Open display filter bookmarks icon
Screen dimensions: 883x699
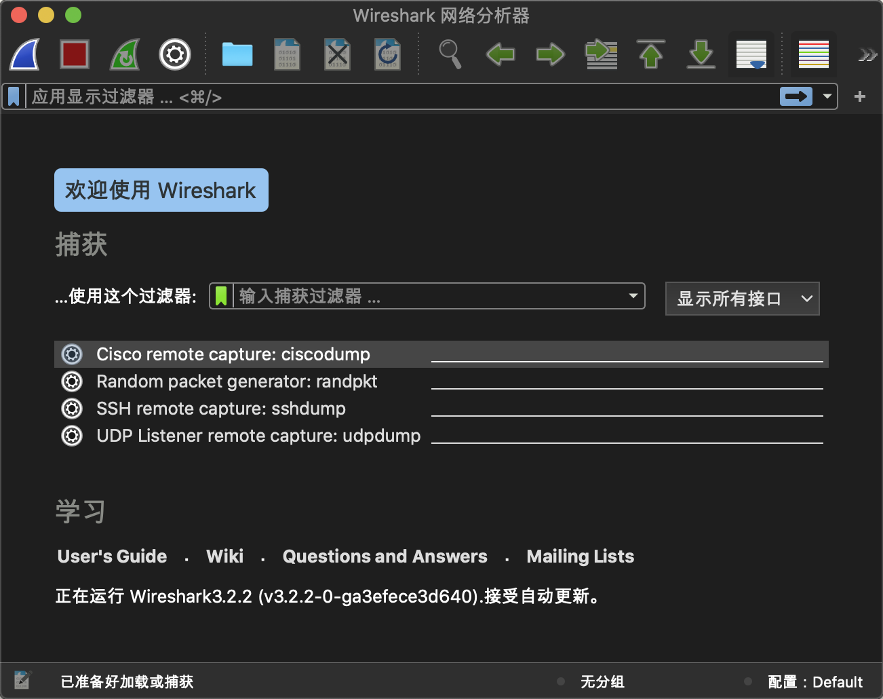pos(14,97)
